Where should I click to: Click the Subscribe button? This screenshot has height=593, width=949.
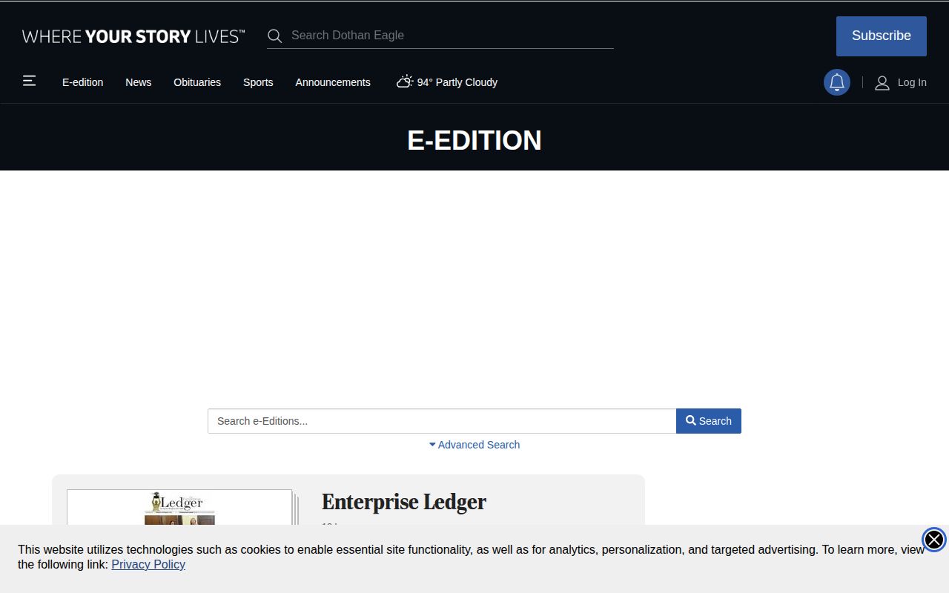(882, 36)
